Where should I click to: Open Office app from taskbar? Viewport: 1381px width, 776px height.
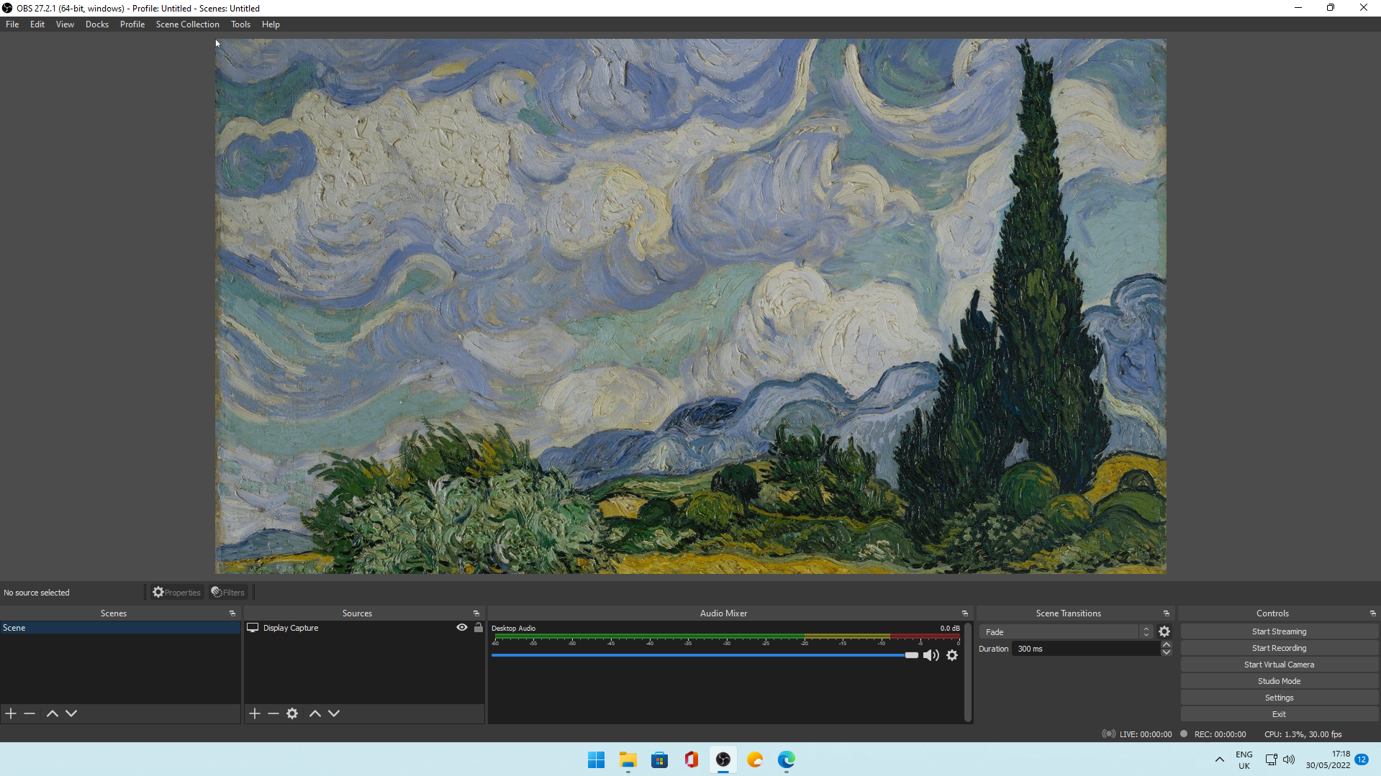pyautogui.click(x=692, y=760)
